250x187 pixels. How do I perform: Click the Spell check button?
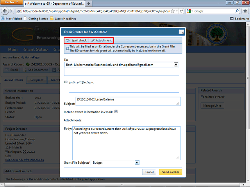pos(77,41)
